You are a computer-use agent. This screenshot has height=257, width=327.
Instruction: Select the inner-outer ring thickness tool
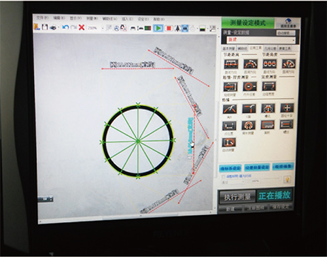tap(250, 86)
